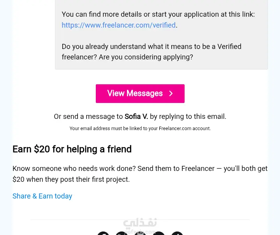Open the last social icon in footer

(177, 234)
